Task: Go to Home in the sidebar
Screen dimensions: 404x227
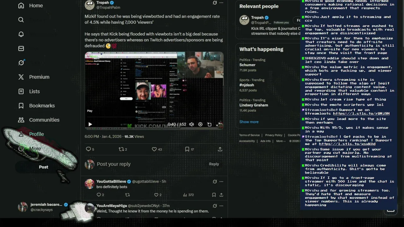Action: pos(31,5)
